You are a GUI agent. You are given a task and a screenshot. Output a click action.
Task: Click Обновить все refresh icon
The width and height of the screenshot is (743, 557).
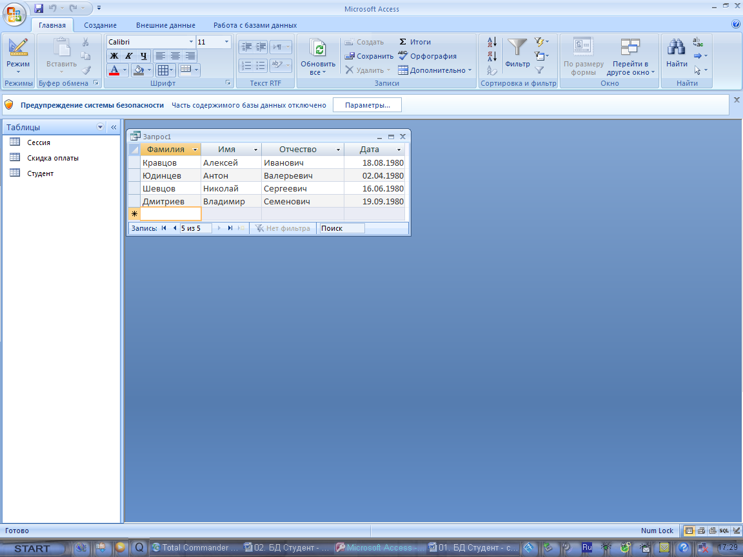tap(318, 49)
